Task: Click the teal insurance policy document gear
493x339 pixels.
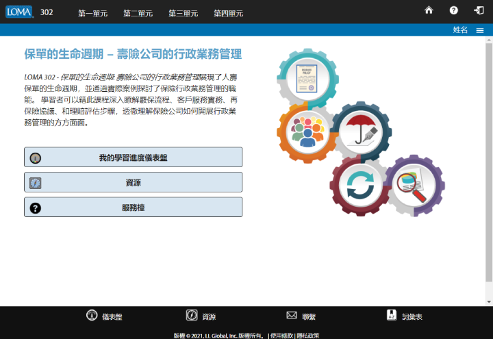Action: point(307,79)
